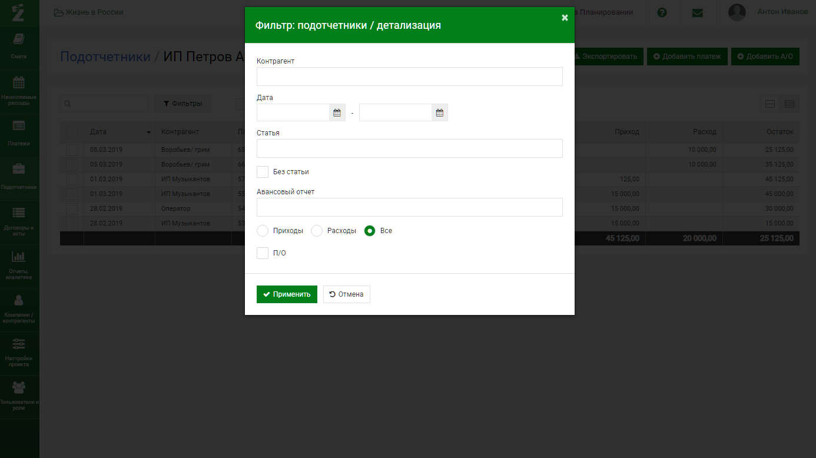The image size is (816, 458).
Task: Click the Статья input field
Action: pos(410,148)
